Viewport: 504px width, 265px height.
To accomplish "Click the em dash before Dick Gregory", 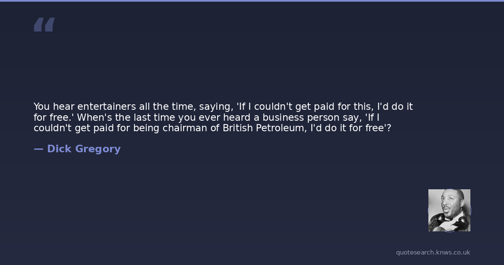I will 38,149.
